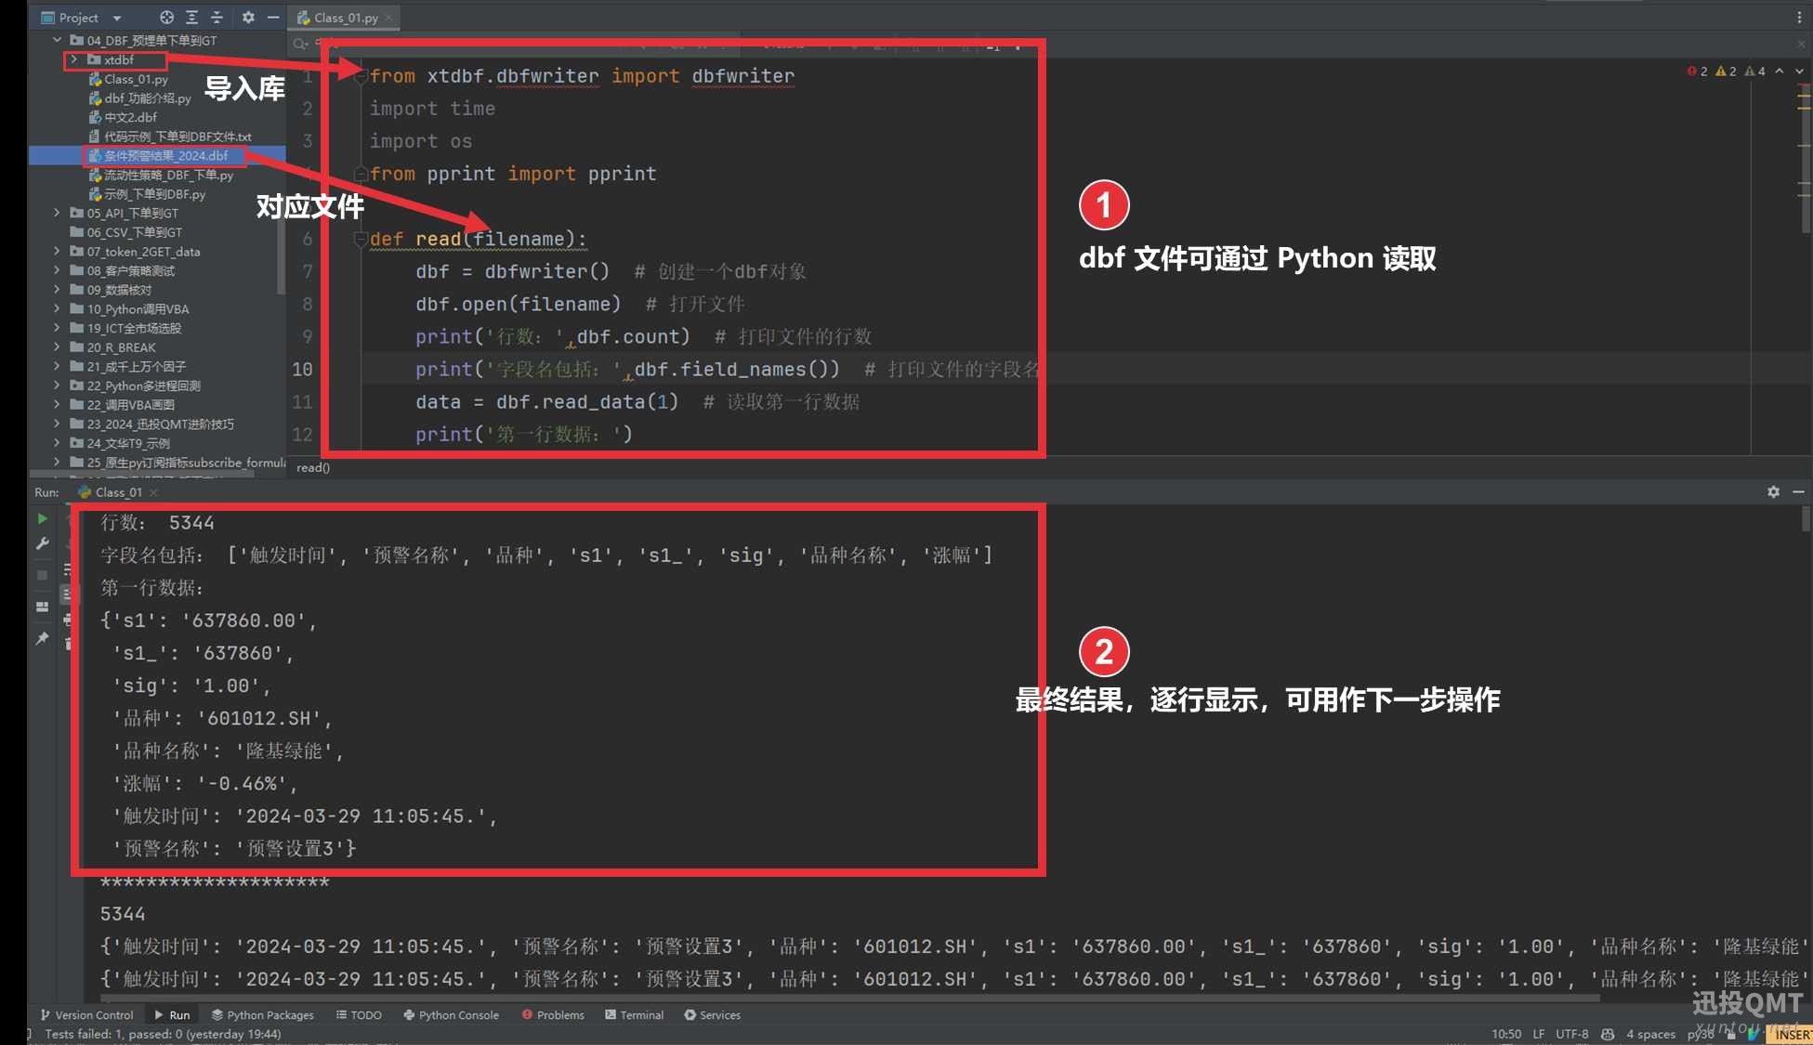Viewport: 1813px width, 1045px height.
Task: Click Expand All in Project panel
Action: pos(191,17)
